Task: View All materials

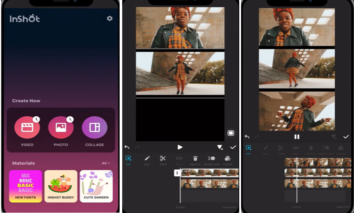Action: click(x=105, y=163)
